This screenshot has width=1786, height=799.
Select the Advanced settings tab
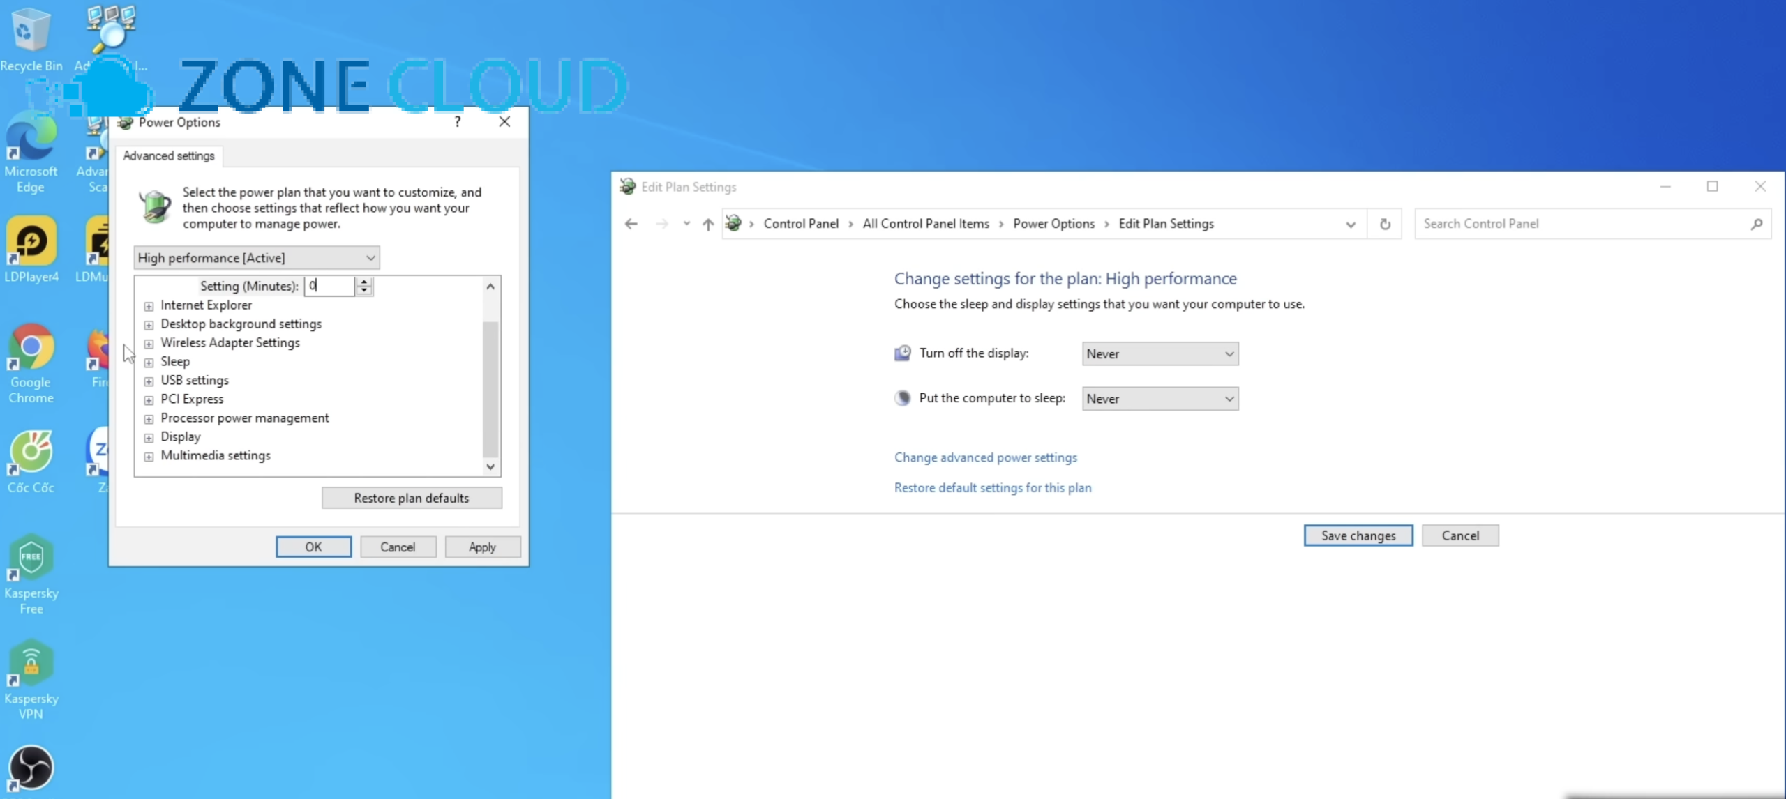coord(169,156)
